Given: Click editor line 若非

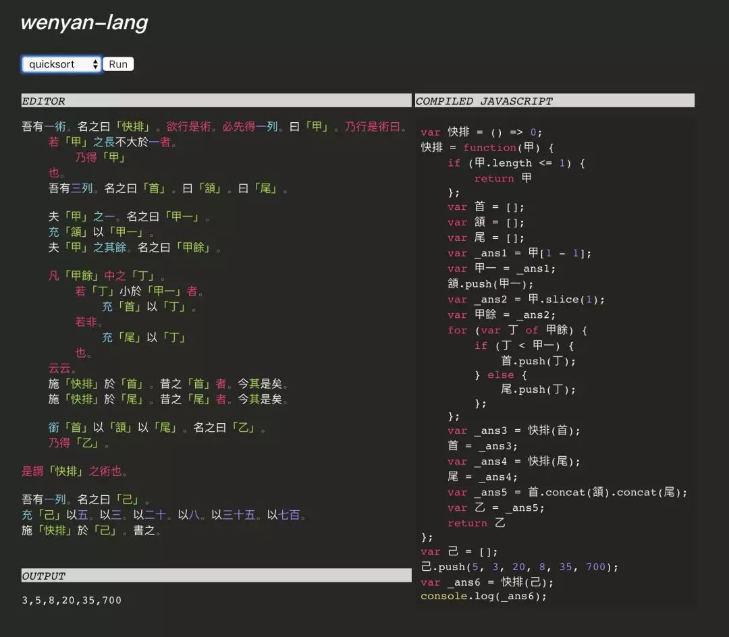Looking at the screenshot, I should tap(88, 322).
